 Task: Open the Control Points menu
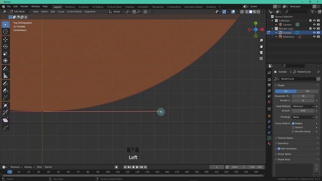pyautogui.click(x=74, y=12)
